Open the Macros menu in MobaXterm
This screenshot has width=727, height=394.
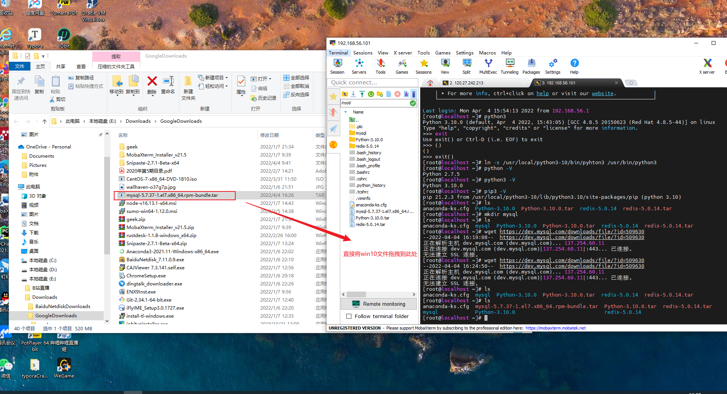click(x=487, y=53)
